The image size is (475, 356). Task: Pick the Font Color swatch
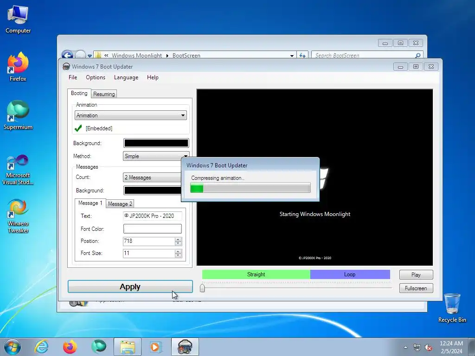pyautogui.click(x=152, y=229)
